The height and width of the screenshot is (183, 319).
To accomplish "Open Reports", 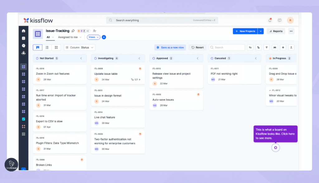I will 276,31.
